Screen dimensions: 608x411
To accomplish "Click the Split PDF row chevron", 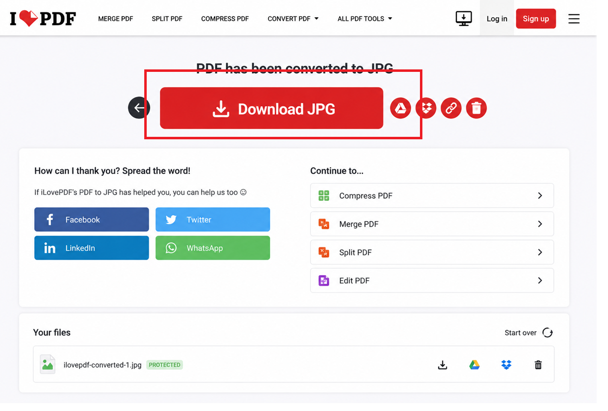I will [540, 252].
